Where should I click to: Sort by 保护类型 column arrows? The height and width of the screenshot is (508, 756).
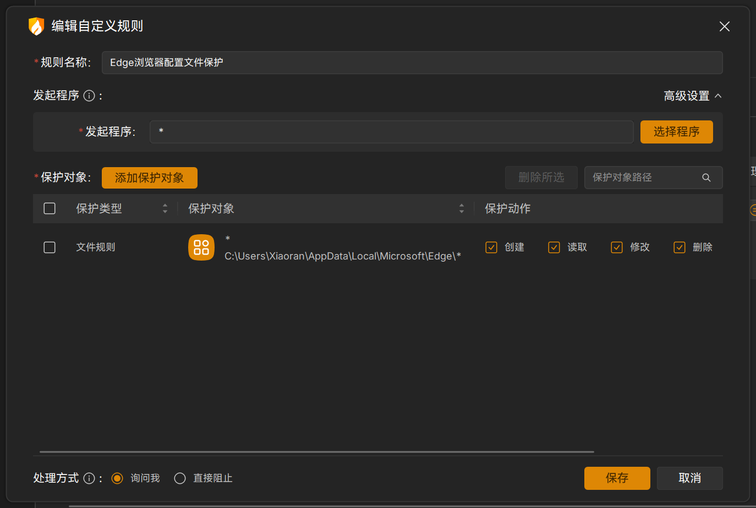tap(165, 208)
